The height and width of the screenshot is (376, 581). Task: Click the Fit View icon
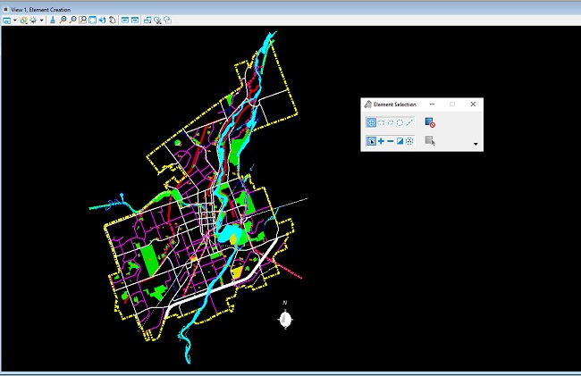click(x=93, y=20)
